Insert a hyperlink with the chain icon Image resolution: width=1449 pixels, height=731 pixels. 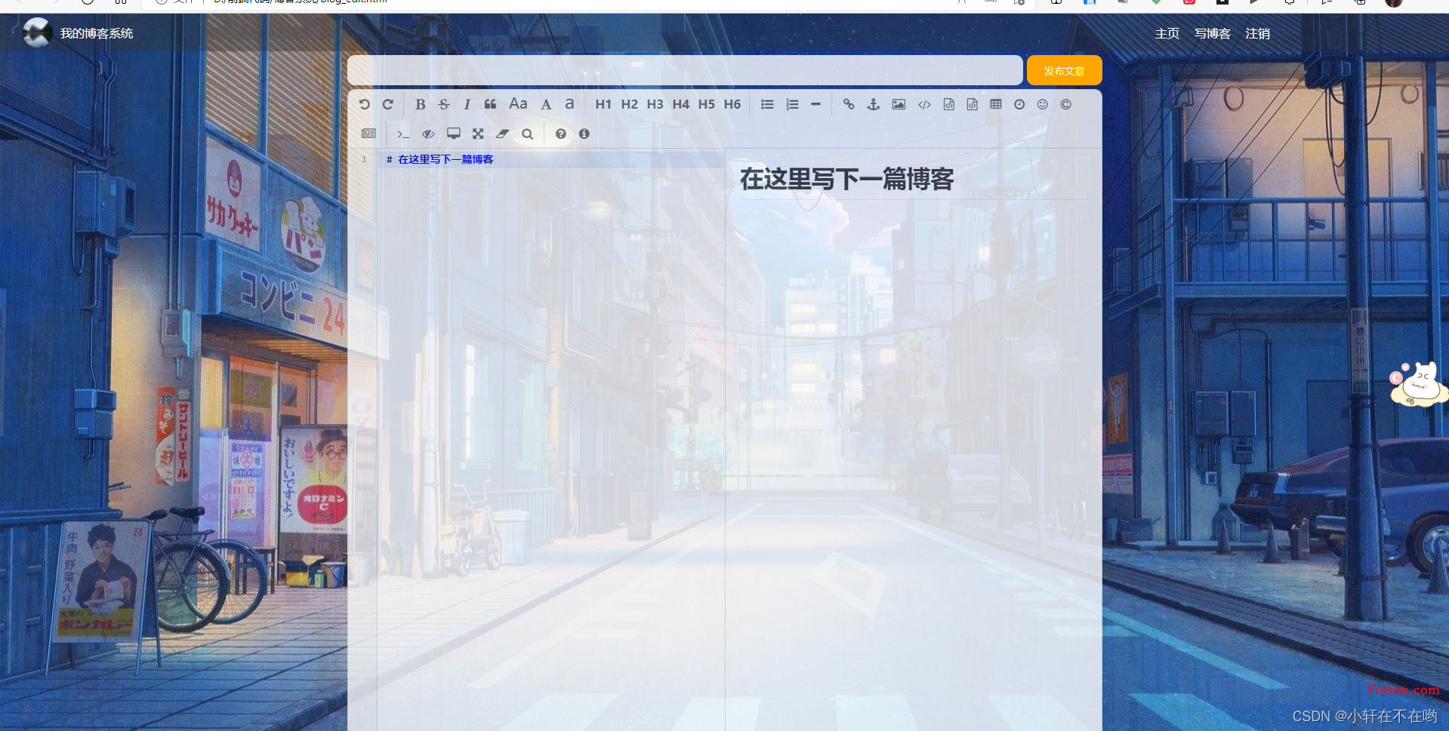(849, 104)
